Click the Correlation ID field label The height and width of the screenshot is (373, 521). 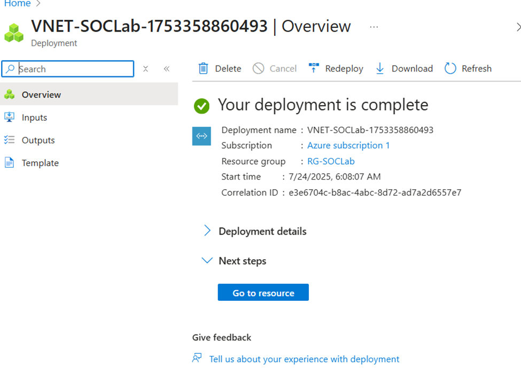(250, 192)
